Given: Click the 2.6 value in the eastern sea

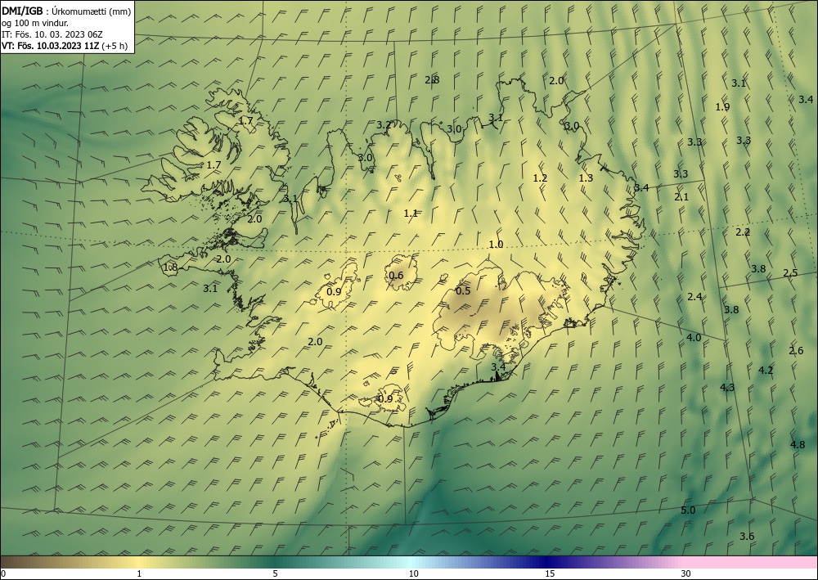Looking at the screenshot, I should 796,350.
